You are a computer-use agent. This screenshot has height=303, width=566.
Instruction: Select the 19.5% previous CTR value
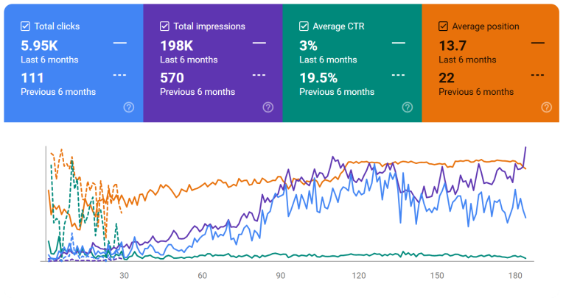318,78
